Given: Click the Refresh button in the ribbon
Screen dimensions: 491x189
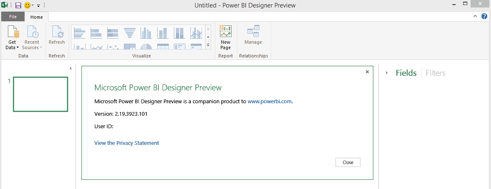Looking at the screenshot, I should coord(57,36).
